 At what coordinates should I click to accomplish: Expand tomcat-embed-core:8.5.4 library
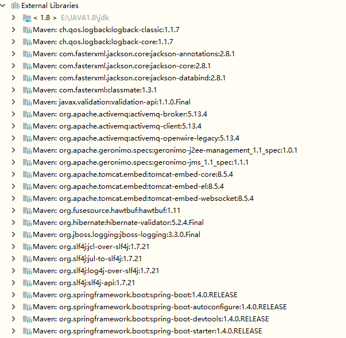pos(13,174)
